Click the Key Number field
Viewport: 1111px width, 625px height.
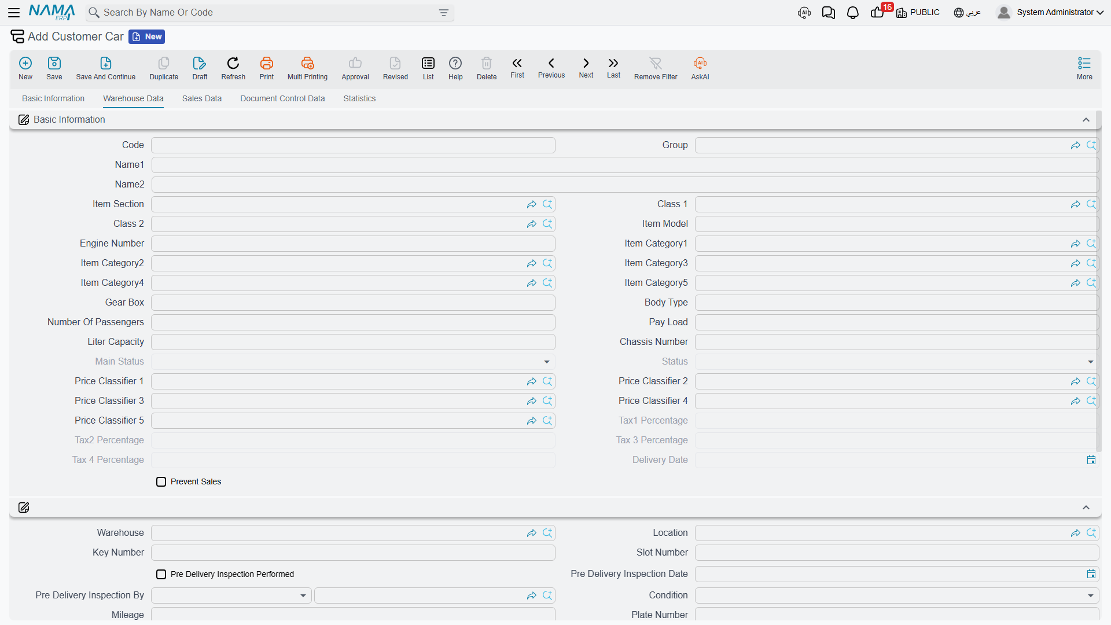[353, 553]
